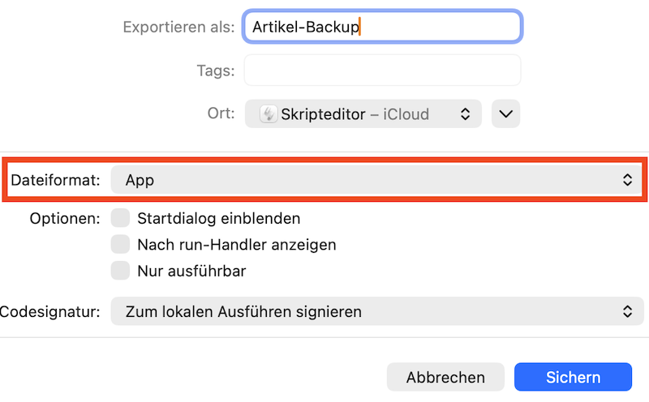Check the Nur ausführbar box
This screenshot has width=649, height=402.
pos(121,271)
